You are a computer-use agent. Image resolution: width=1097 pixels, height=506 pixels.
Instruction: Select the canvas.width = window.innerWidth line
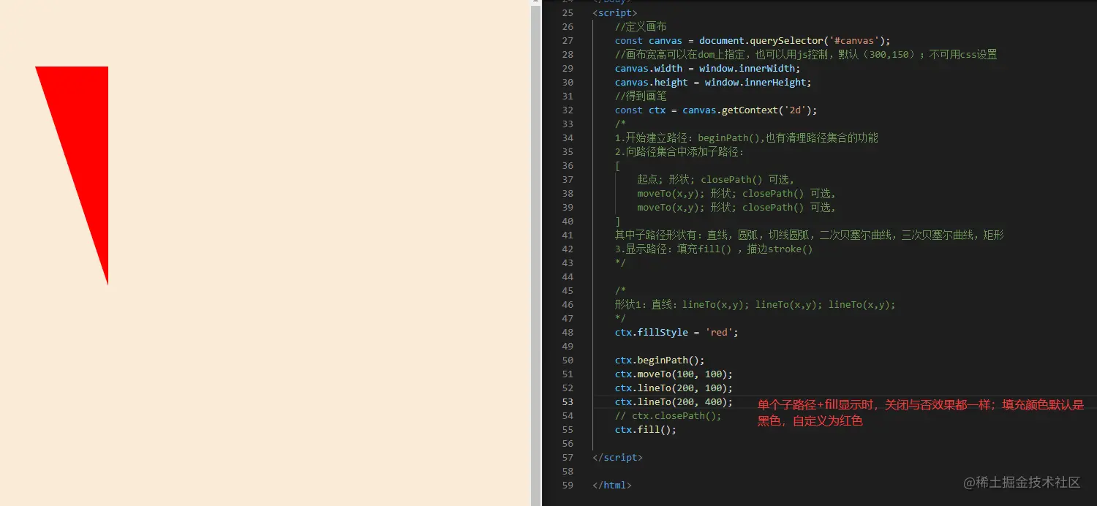pos(707,69)
